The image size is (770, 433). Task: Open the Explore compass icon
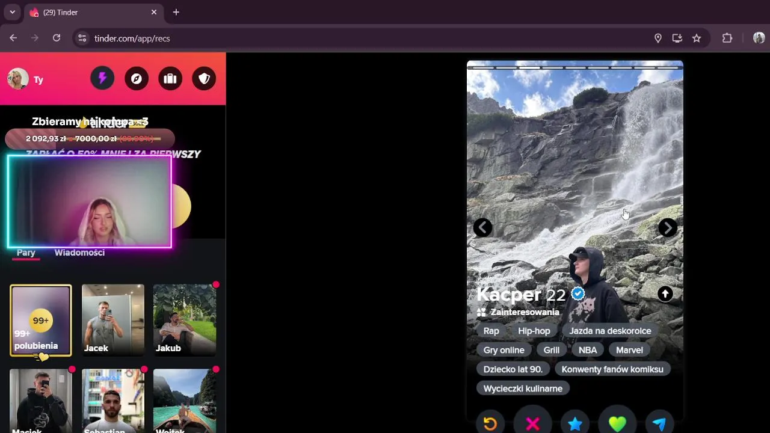click(137, 79)
